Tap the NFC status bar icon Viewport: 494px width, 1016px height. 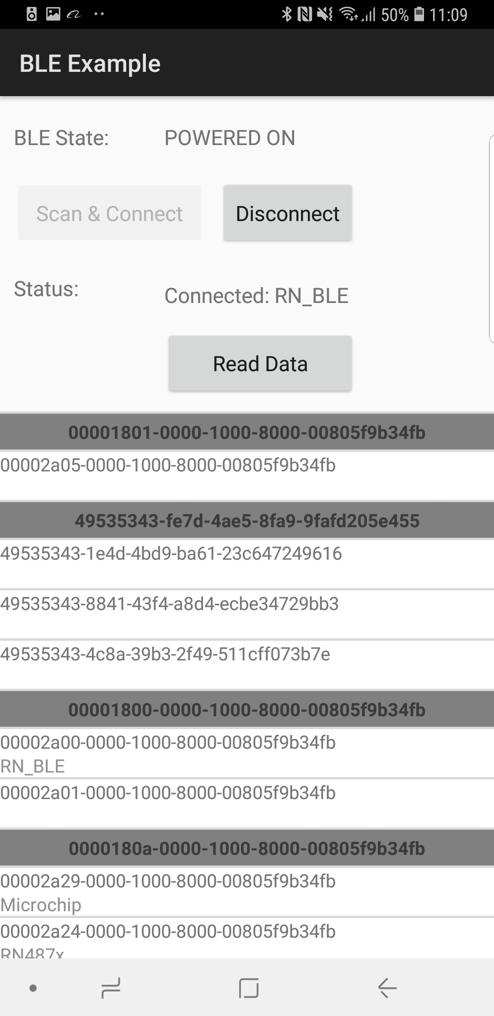[x=305, y=15]
